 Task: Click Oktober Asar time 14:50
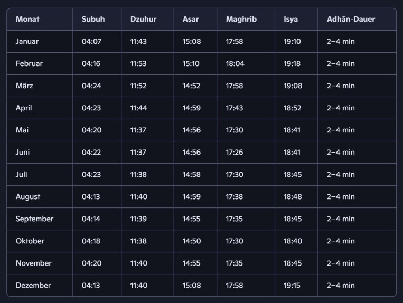coord(192,241)
